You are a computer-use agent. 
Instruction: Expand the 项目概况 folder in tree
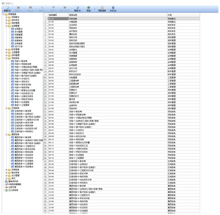point(6,17)
